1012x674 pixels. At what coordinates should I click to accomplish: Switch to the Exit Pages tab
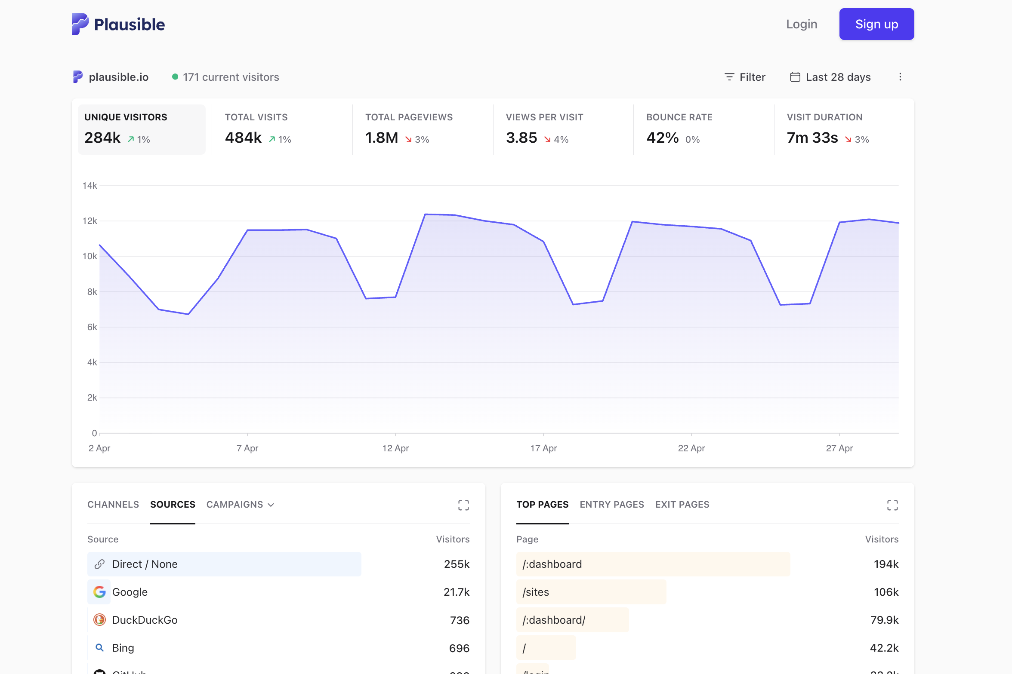click(x=682, y=505)
